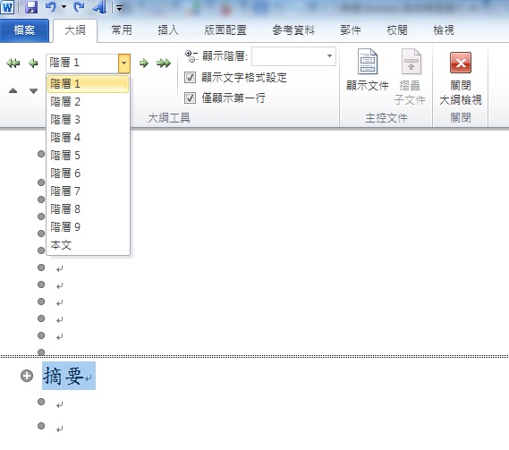Click the Word application icon

coord(7,7)
